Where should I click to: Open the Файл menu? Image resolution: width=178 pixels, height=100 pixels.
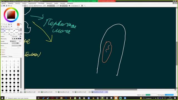pos(3,3)
